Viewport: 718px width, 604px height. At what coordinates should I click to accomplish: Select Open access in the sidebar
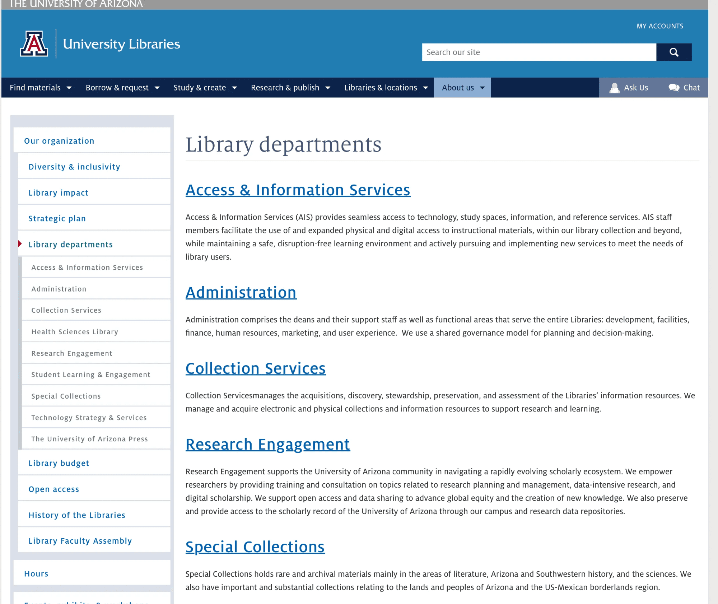(94, 489)
